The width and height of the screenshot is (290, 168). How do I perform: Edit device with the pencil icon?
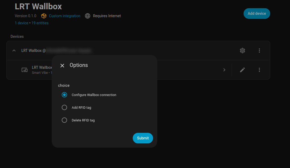point(242,70)
